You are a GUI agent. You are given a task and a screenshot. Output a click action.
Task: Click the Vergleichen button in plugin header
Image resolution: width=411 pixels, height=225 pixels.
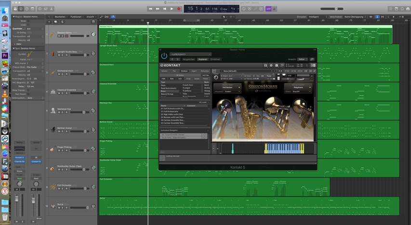pyautogui.click(x=188, y=59)
